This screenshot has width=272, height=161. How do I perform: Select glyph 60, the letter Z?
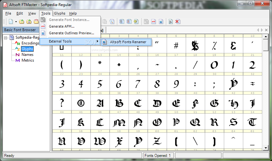click(157, 141)
